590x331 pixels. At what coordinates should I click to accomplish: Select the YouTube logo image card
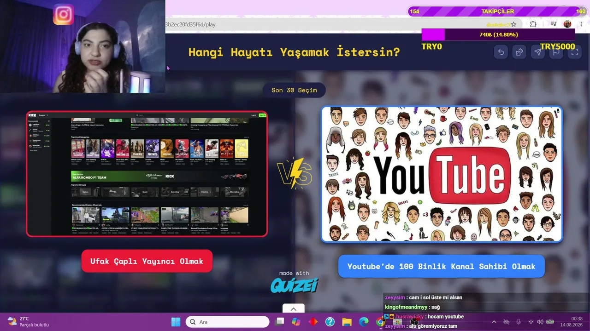pyautogui.click(x=442, y=174)
